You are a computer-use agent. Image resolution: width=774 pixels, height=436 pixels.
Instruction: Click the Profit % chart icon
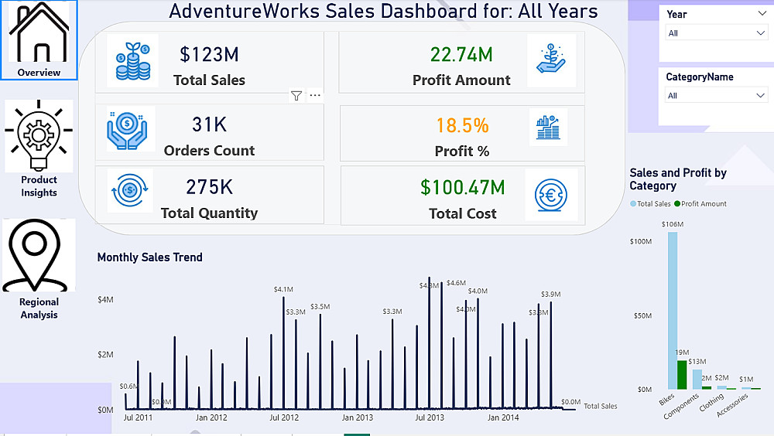pyautogui.click(x=549, y=127)
